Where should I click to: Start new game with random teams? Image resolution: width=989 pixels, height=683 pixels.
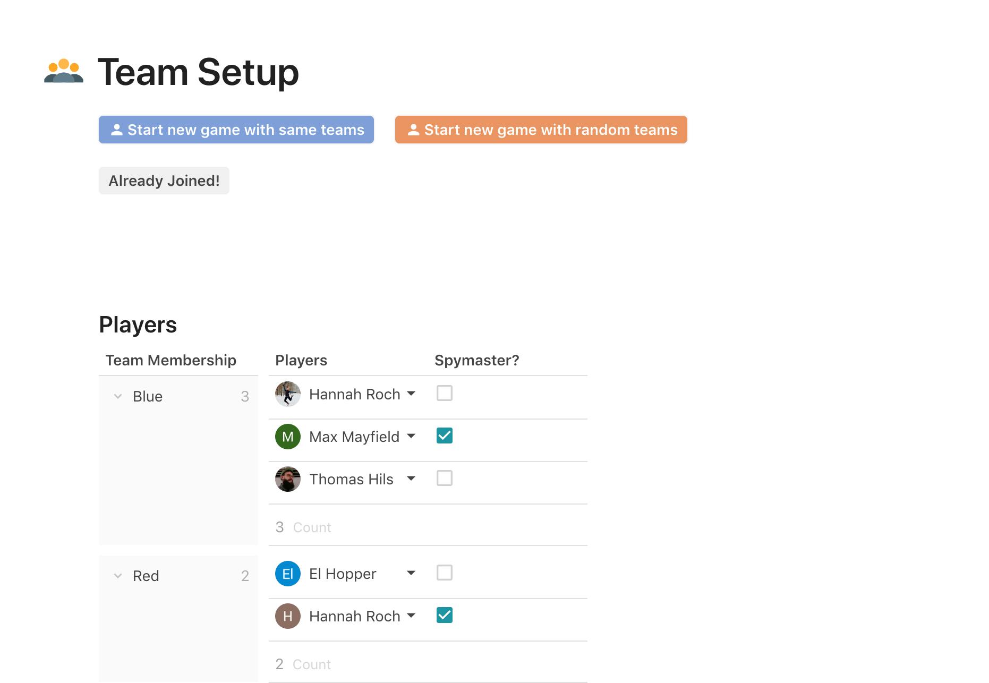(541, 130)
